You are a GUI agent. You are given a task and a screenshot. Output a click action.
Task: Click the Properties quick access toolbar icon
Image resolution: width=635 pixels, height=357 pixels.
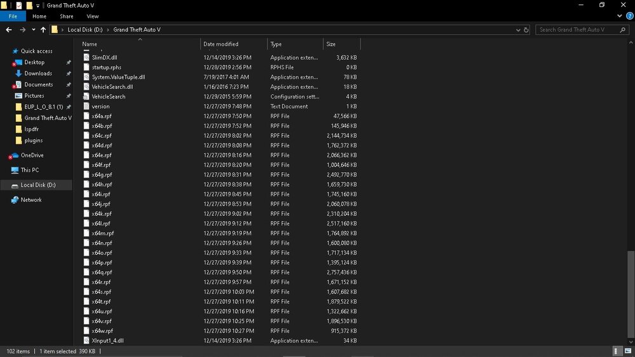click(18, 5)
